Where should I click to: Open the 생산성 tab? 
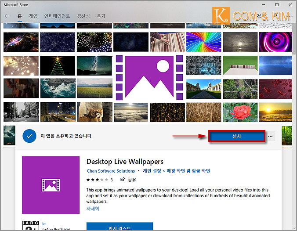(x=83, y=16)
